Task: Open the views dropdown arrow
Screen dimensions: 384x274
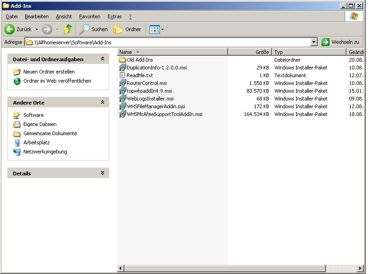Action: (x=162, y=30)
